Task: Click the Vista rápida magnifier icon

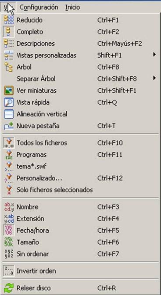Action: pos(9,102)
